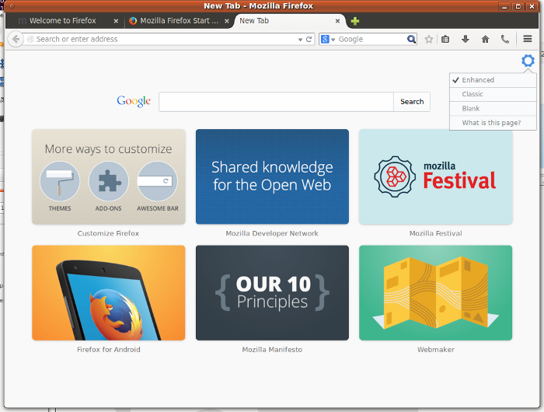Screen dimensions: 544x412
Task: Close the New Tab tab
Action: click(x=337, y=21)
